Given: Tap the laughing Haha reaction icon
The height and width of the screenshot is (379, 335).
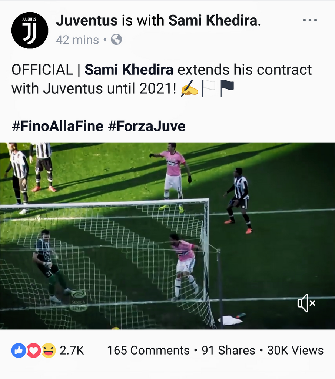Looking at the screenshot, I should coord(49,350).
